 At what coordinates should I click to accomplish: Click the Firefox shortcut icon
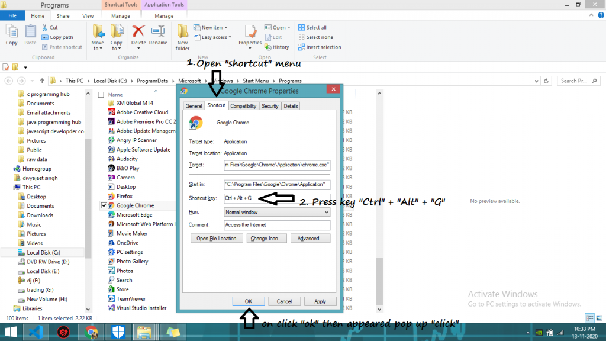111,196
